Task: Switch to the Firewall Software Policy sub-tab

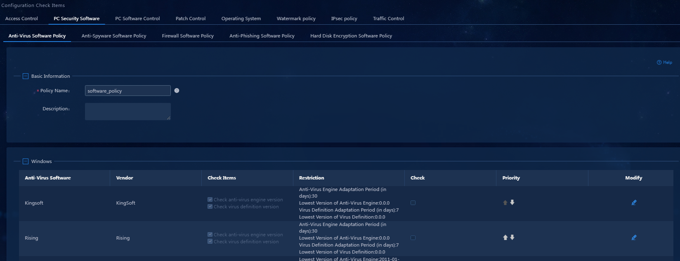Action: point(188,36)
